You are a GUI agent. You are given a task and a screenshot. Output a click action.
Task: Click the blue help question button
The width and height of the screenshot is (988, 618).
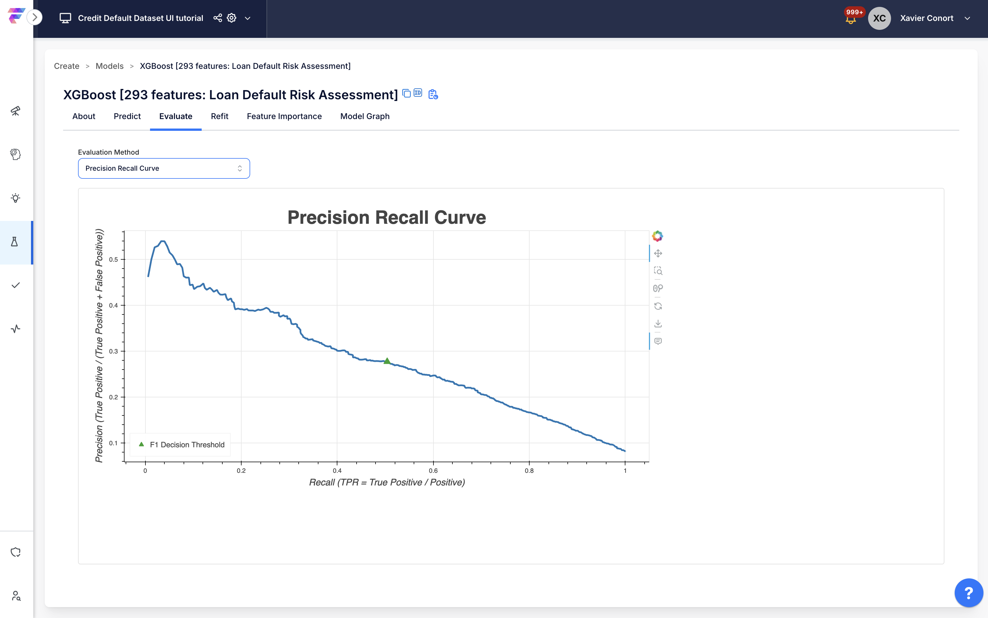968,592
